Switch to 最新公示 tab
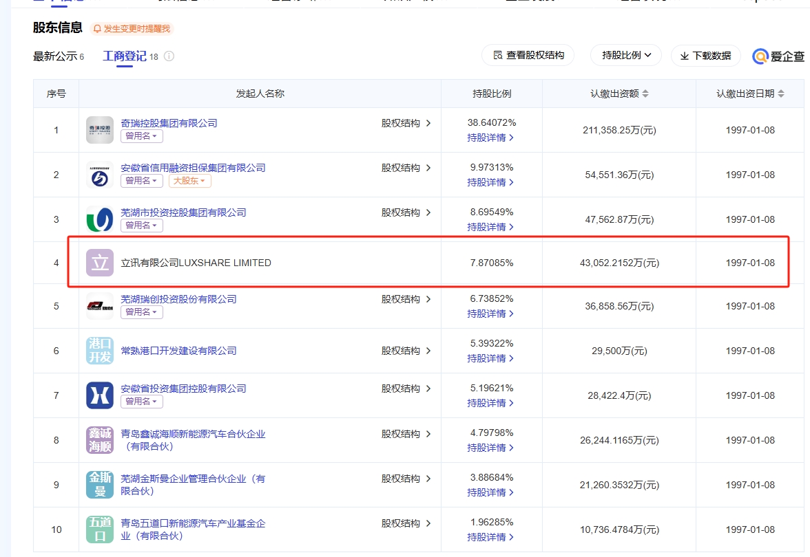 pyautogui.click(x=59, y=56)
